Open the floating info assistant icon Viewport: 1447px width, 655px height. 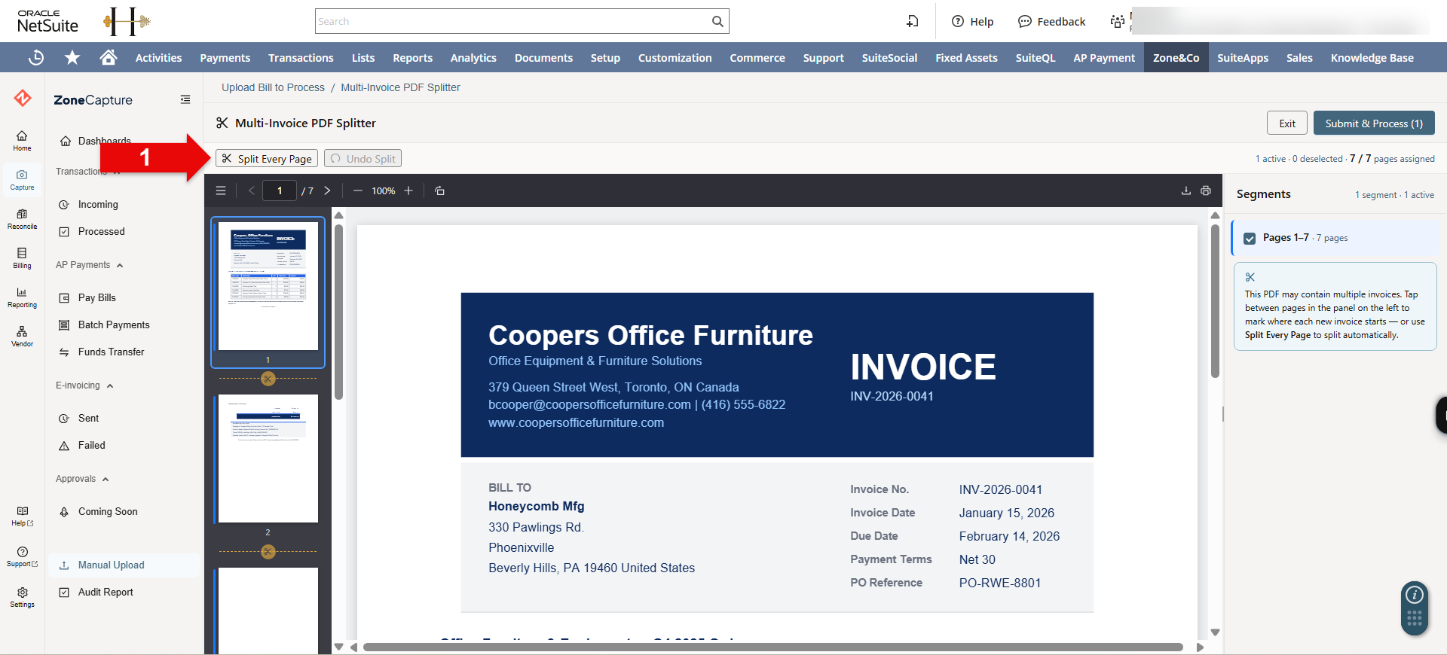[1415, 595]
